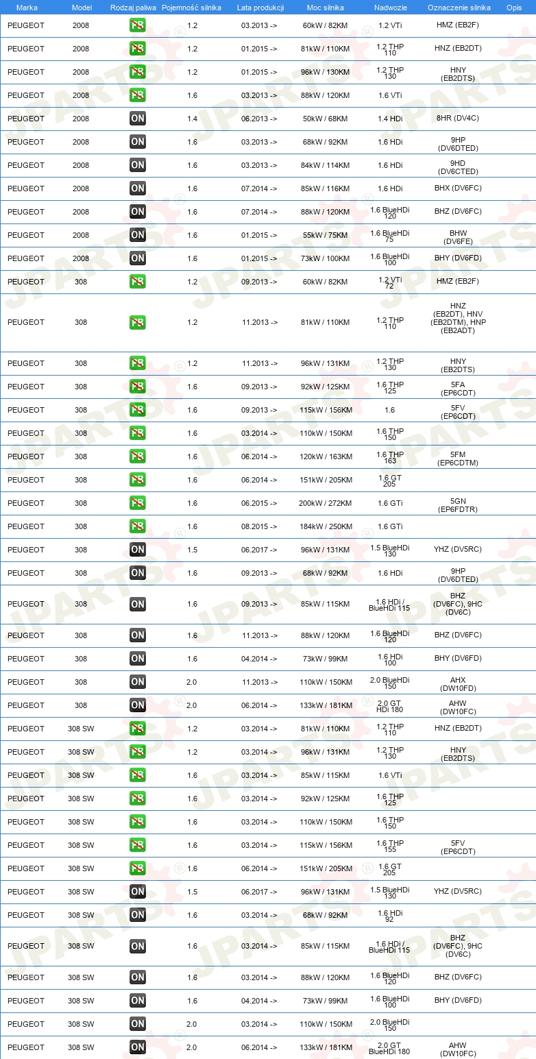Select the PB fuel icon in the 308 SW 151kW / 205KM row
The width and height of the screenshot is (536, 1059).
point(138,868)
